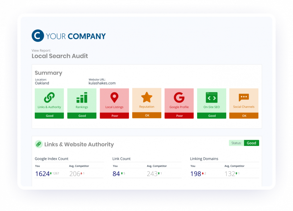Click Avg. Competitor label under Link Count
Viewport: 293px width, 211px height.
point(157,166)
